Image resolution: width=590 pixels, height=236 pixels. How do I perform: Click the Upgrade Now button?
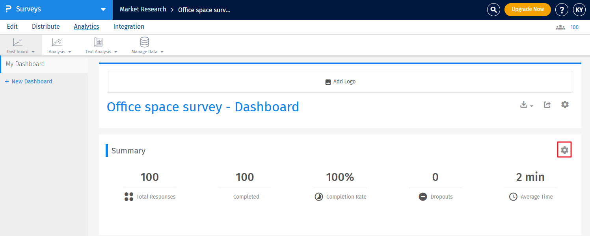pos(527,9)
